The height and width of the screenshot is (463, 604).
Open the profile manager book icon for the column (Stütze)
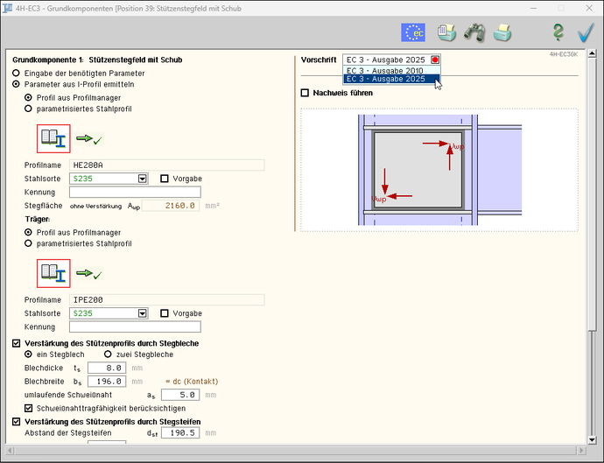(x=53, y=138)
